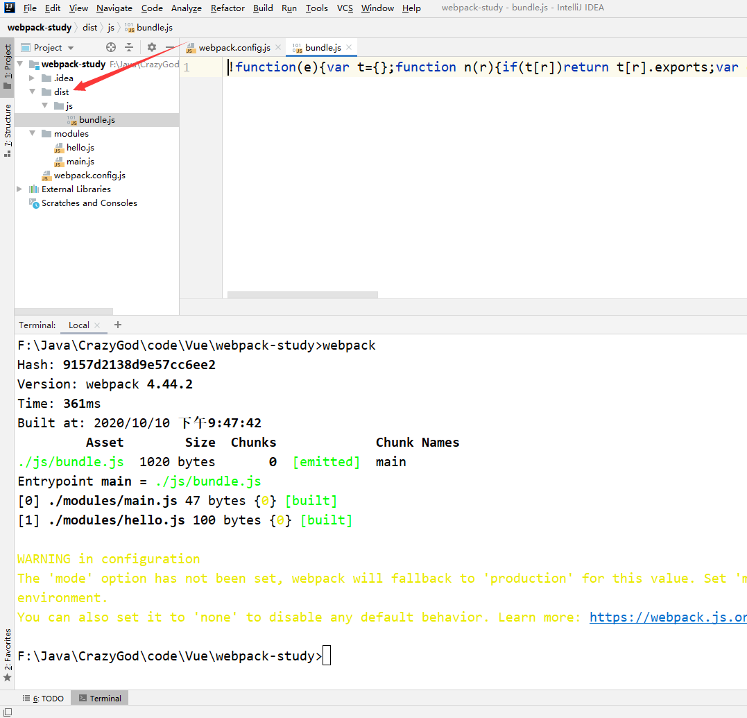The image size is (747, 718).
Task: Open the Refactor menu
Action: click(227, 8)
